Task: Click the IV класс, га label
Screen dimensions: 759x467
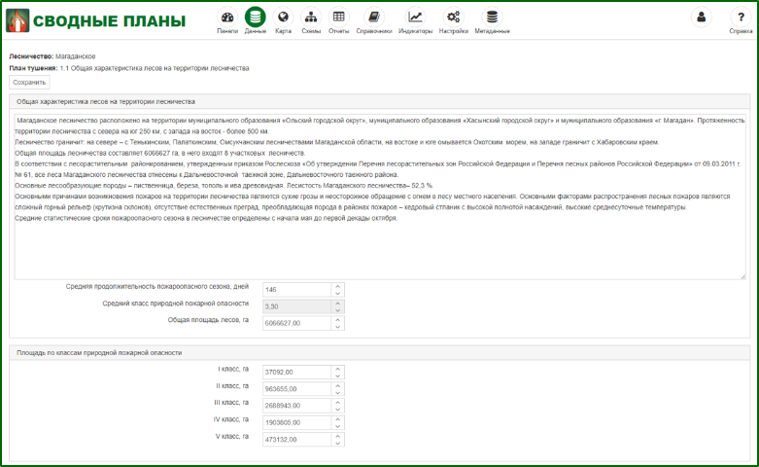Action: pos(231,419)
